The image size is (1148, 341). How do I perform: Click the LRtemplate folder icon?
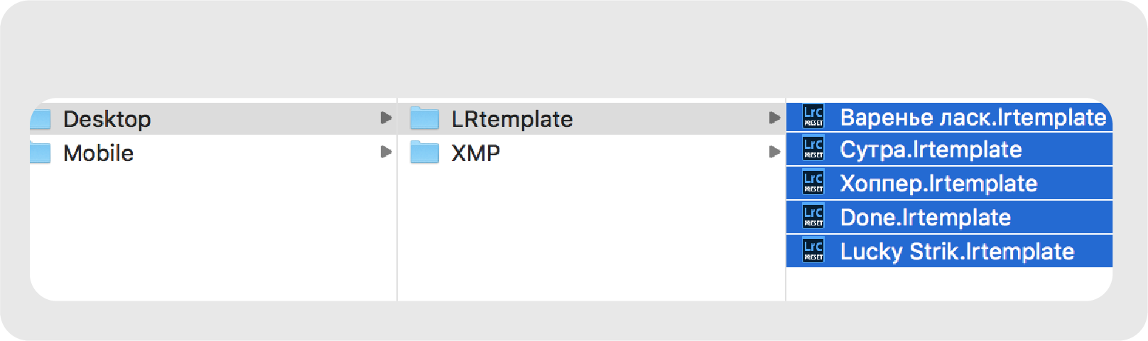pyautogui.click(x=425, y=118)
